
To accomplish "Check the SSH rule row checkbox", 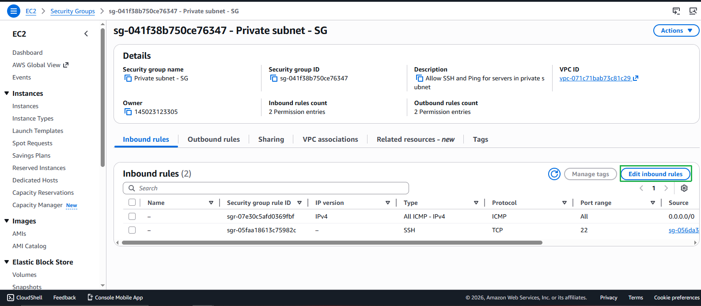I will (x=132, y=230).
